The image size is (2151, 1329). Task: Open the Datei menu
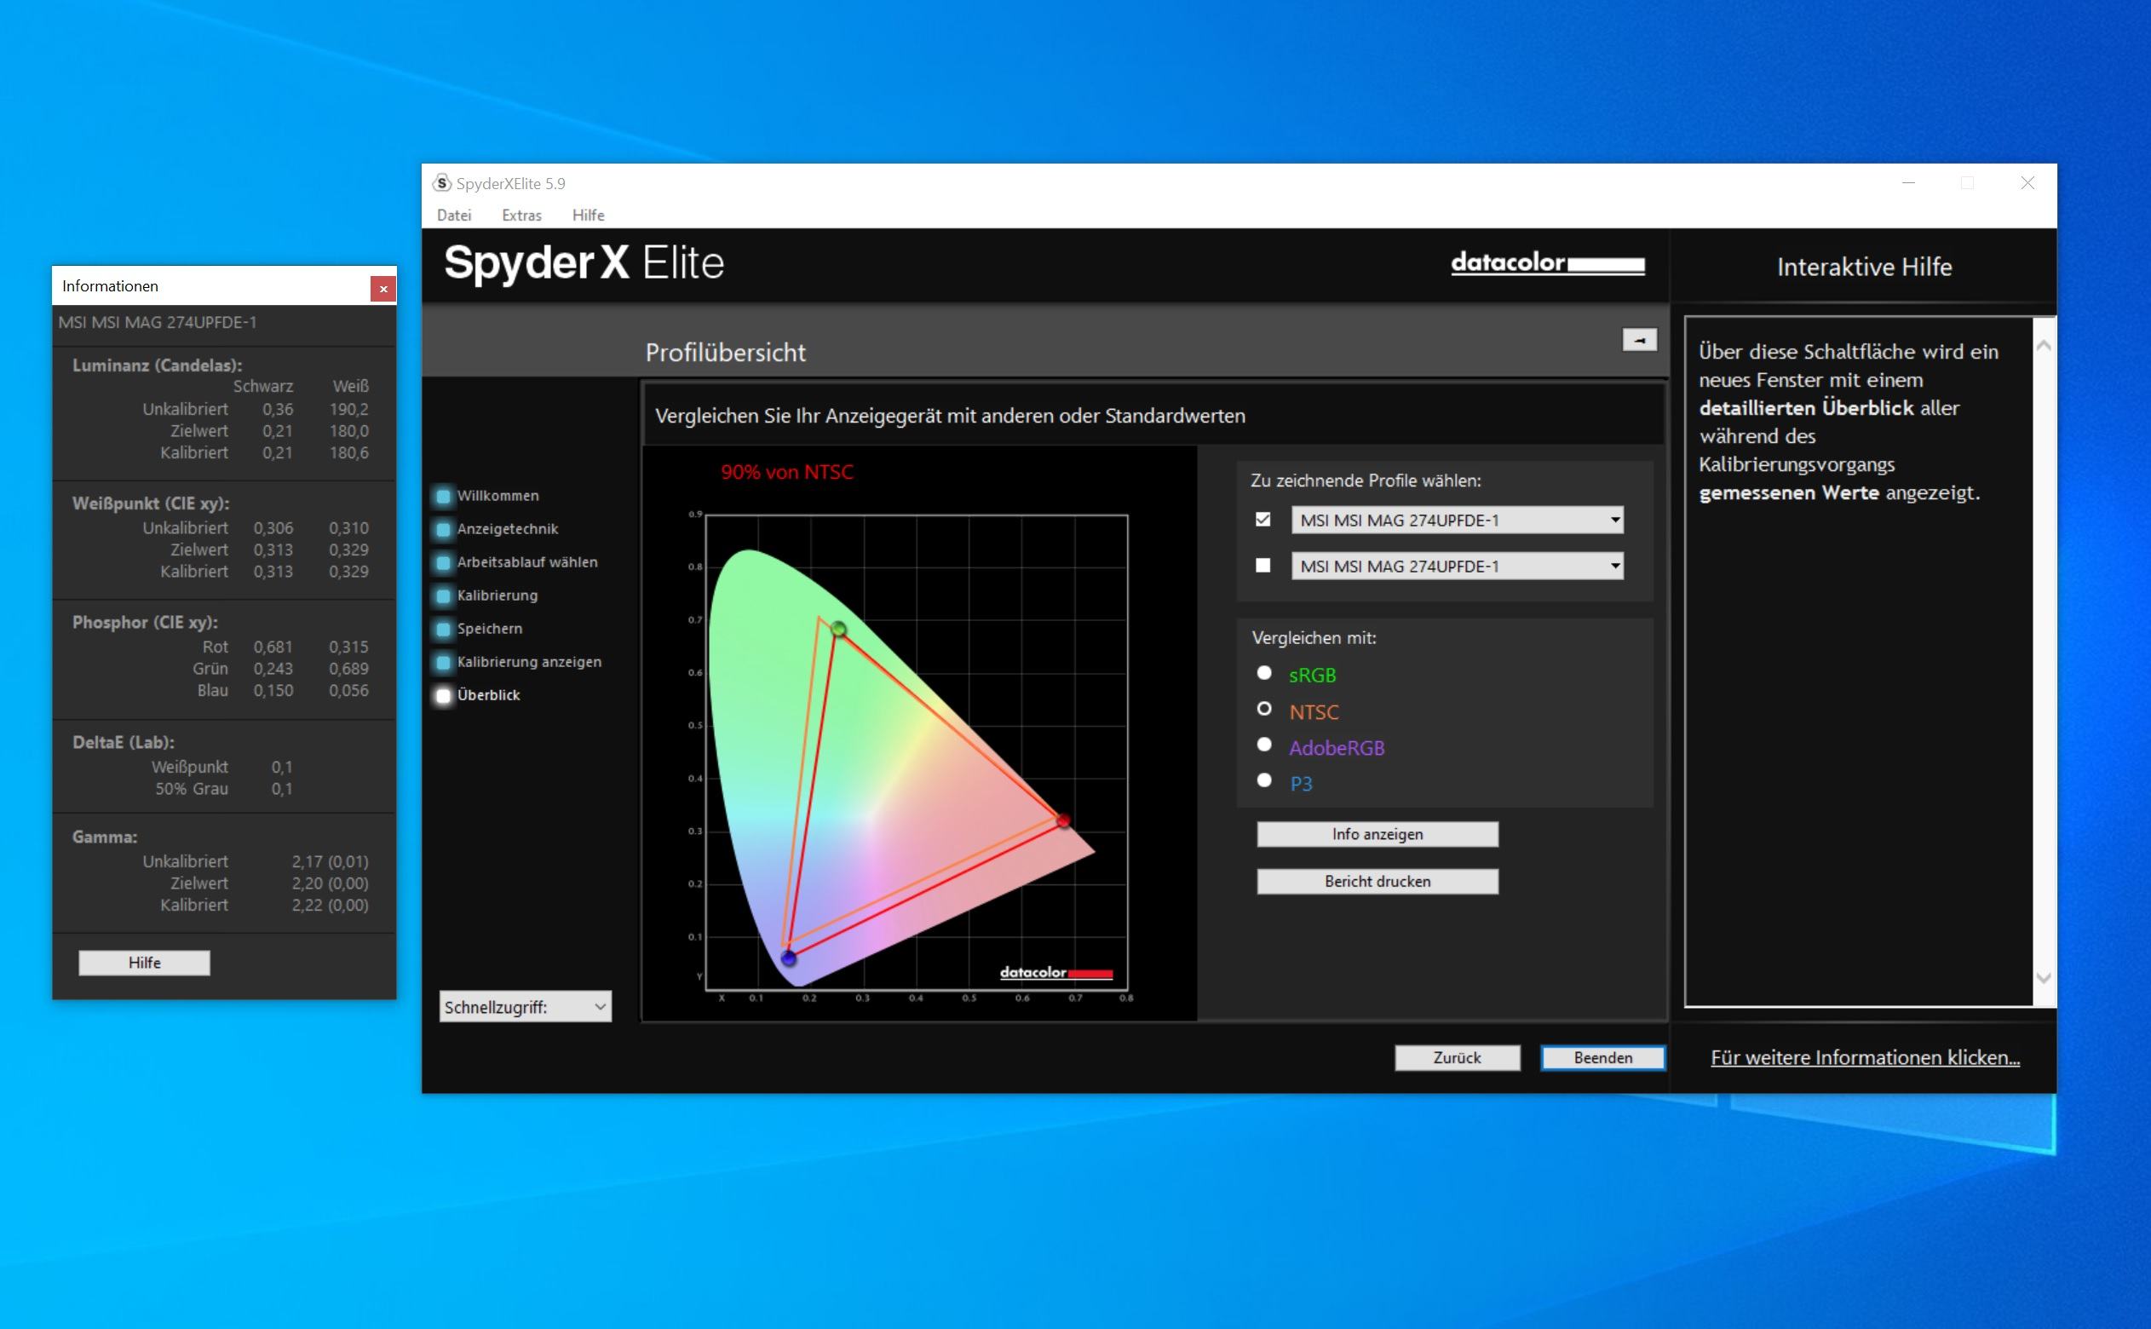[453, 216]
